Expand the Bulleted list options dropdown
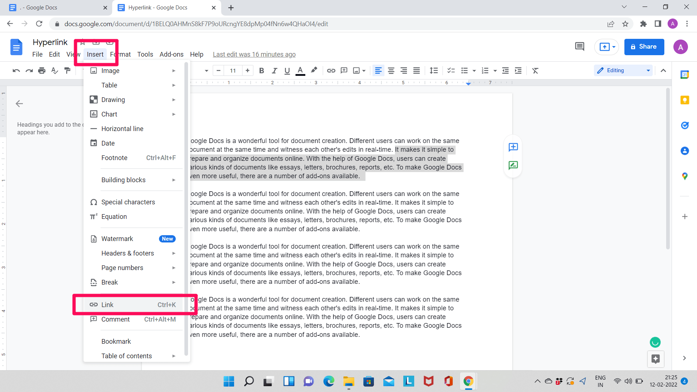Viewport: 697px width, 392px height. 473,71
